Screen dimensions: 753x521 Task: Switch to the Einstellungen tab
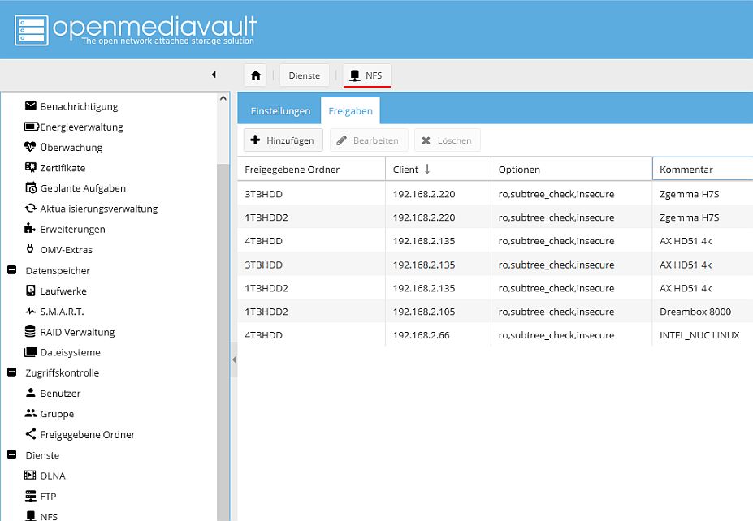(x=280, y=111)
